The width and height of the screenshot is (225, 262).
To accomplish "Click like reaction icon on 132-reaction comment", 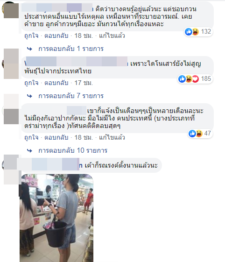I will [189, 32].
